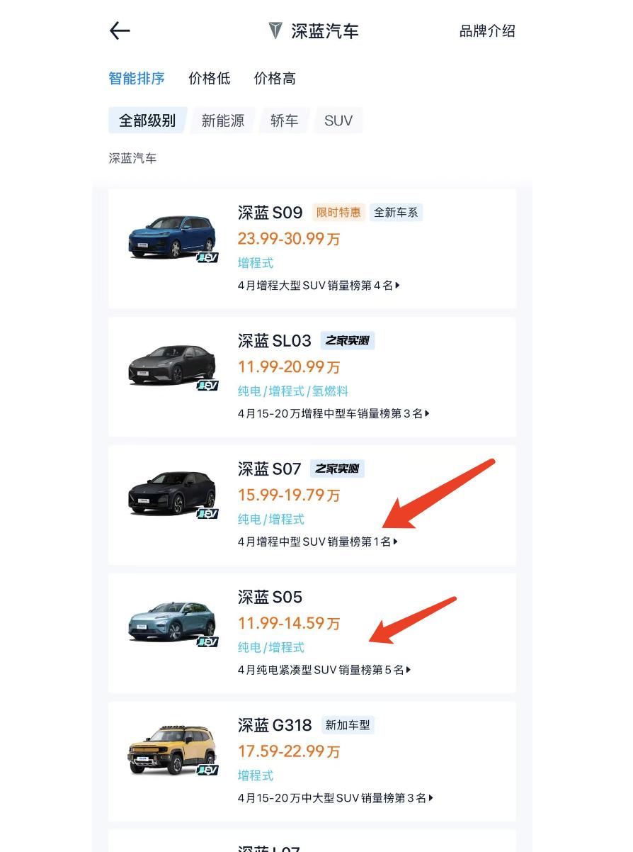The height and width of the screenshot is (852, 633).
Task: Tap the 新加车型 tag on G318
Action: pyautogui.click(x=348, y=725)
